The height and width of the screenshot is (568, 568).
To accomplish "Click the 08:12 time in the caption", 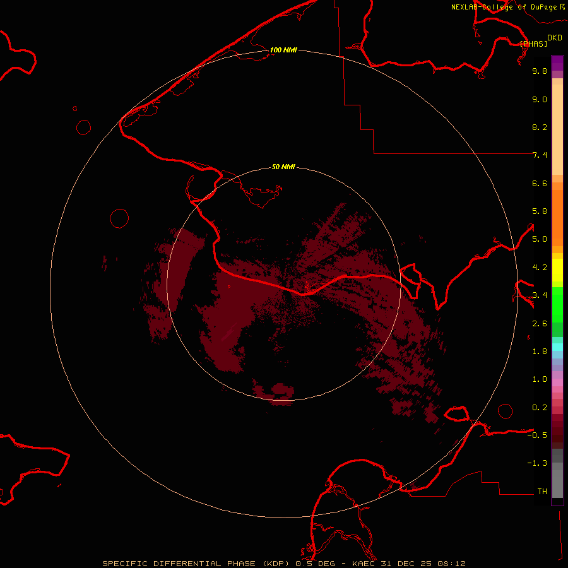I will (451, 564).
